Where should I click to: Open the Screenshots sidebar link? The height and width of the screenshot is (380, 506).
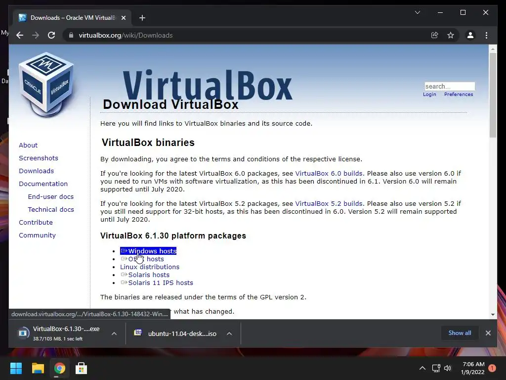click(x=39, y=158)
